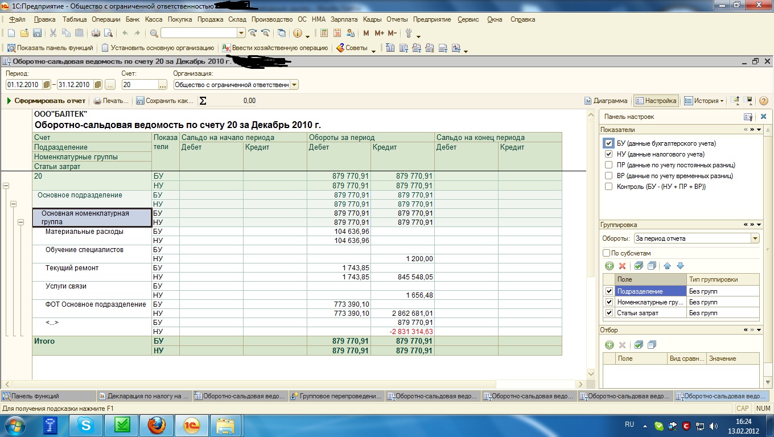Click the red delete icon in Группировка section
The height and width of the screenshot is (437, 774).
click(x=622, y=266)
